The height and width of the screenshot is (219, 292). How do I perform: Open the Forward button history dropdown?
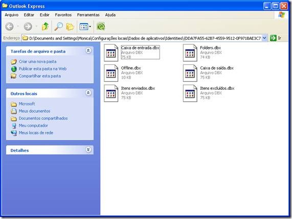coord(36,27)
